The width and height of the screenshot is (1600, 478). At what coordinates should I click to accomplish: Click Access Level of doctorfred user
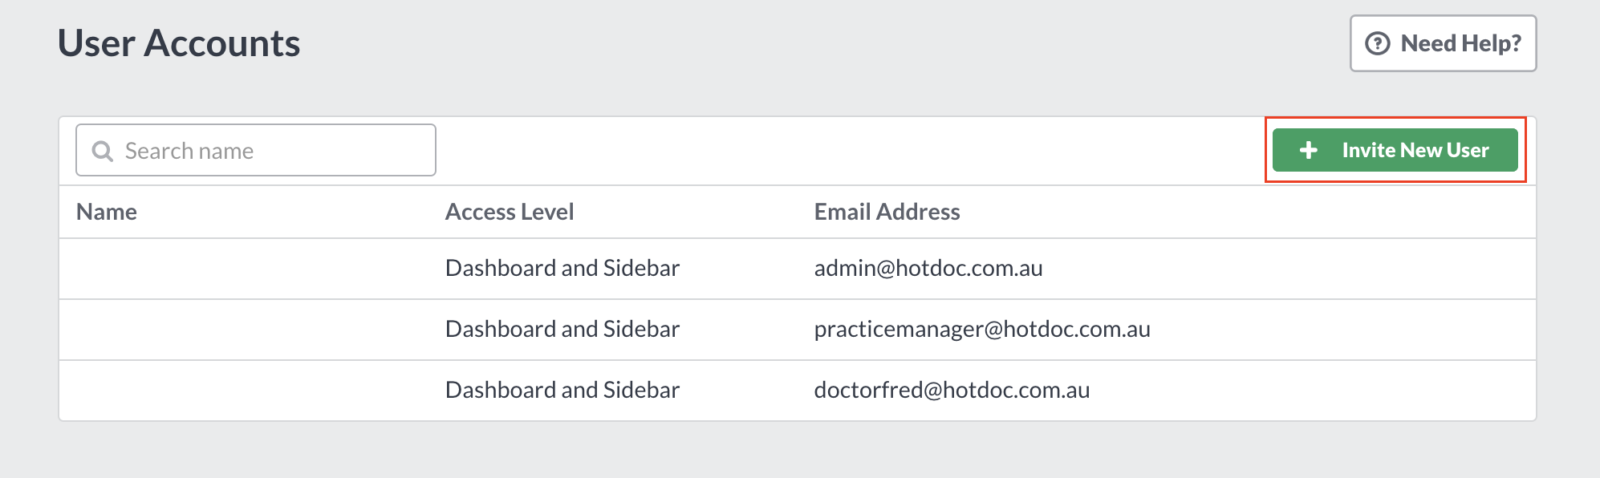pos(562,390)
